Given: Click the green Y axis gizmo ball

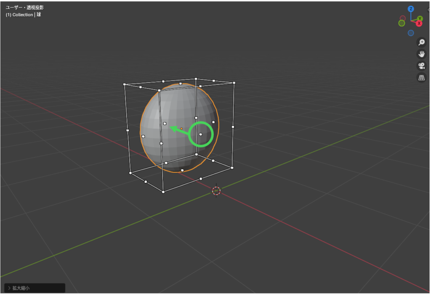Looking at the screenshot, I should pos(420,19).
